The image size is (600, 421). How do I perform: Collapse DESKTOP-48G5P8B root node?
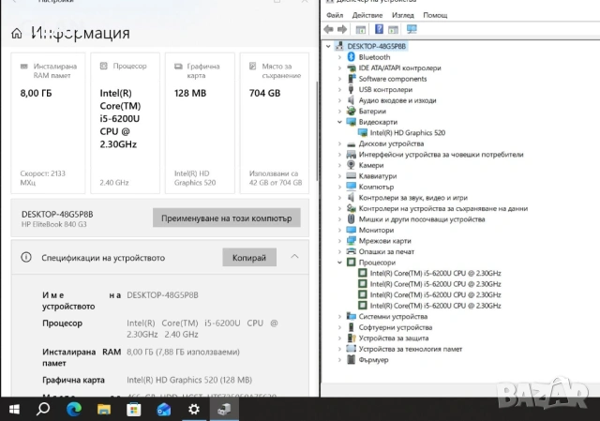(328, 46)
